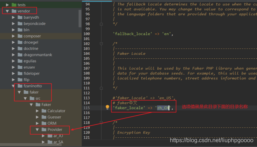Click line number 115 in gutter
This screenshot has height=147, width=257.
click(x=86, y=108)
